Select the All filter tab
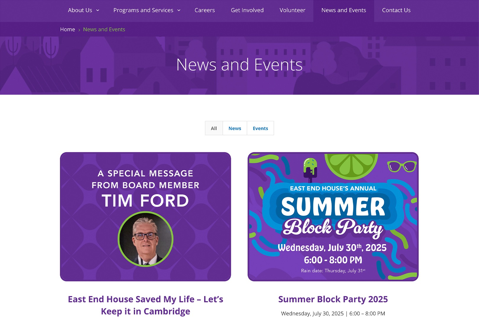This screenshot has height=326, width=479. coord(214,128)
